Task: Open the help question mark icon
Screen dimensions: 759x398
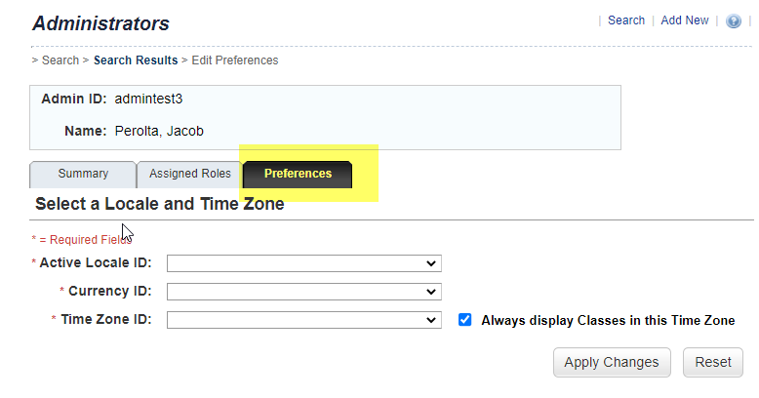Action: 734,21
